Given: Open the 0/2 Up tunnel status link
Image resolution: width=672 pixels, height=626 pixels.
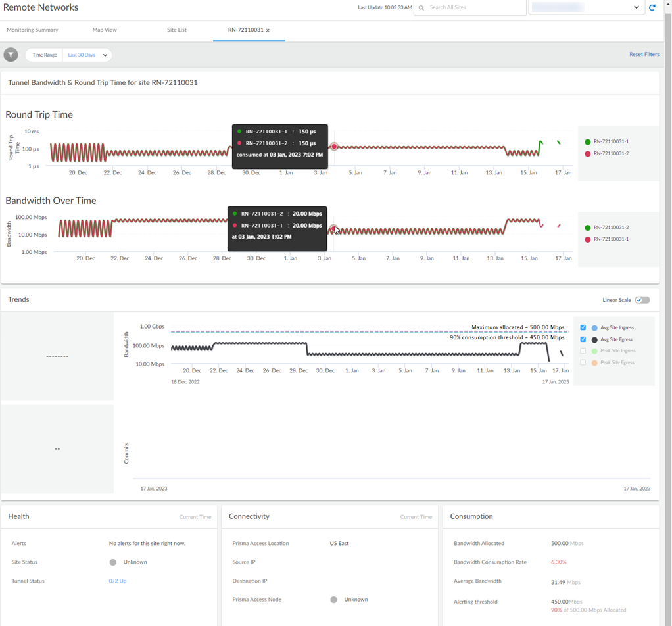Looking at the screenshot, I should click(118, 581).
